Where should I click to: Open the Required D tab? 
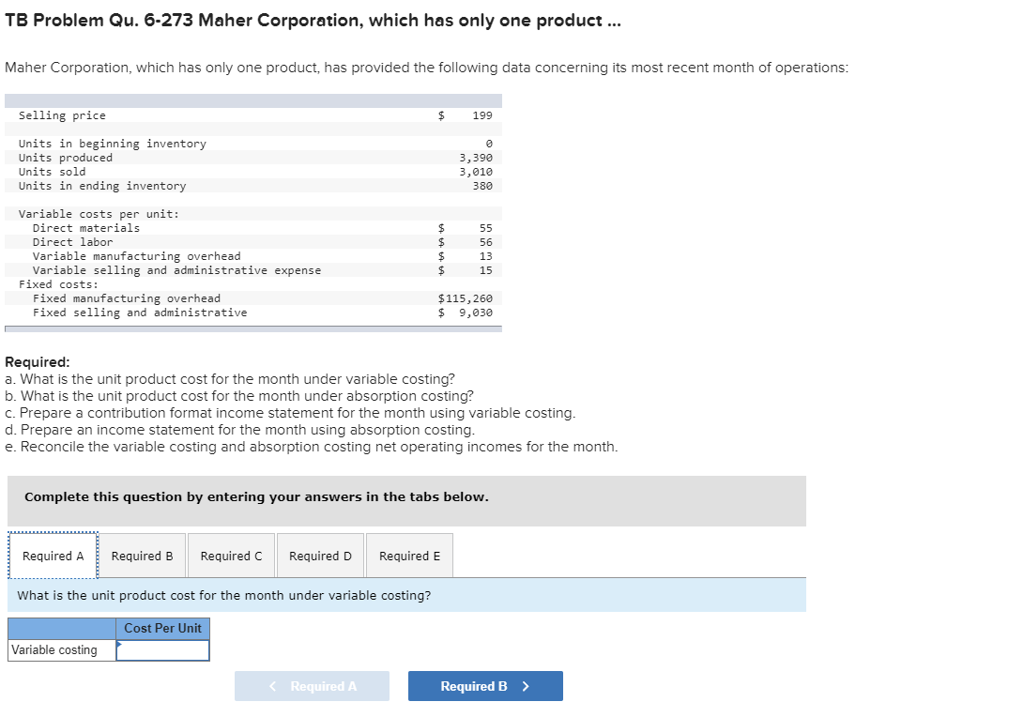[x=320, y=555]
